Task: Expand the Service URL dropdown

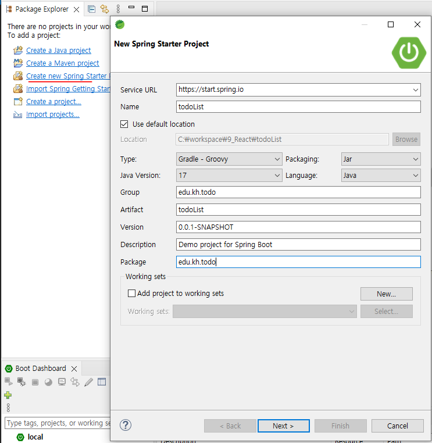Action: coord(415,90)
